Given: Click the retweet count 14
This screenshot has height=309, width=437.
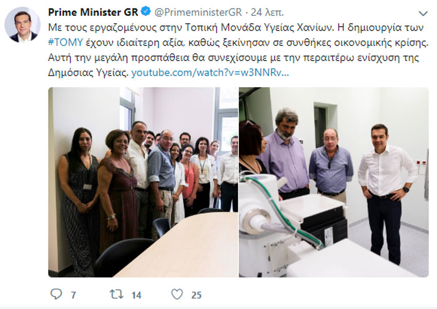Looking at the screenshot, I should [x=136, y=295].
